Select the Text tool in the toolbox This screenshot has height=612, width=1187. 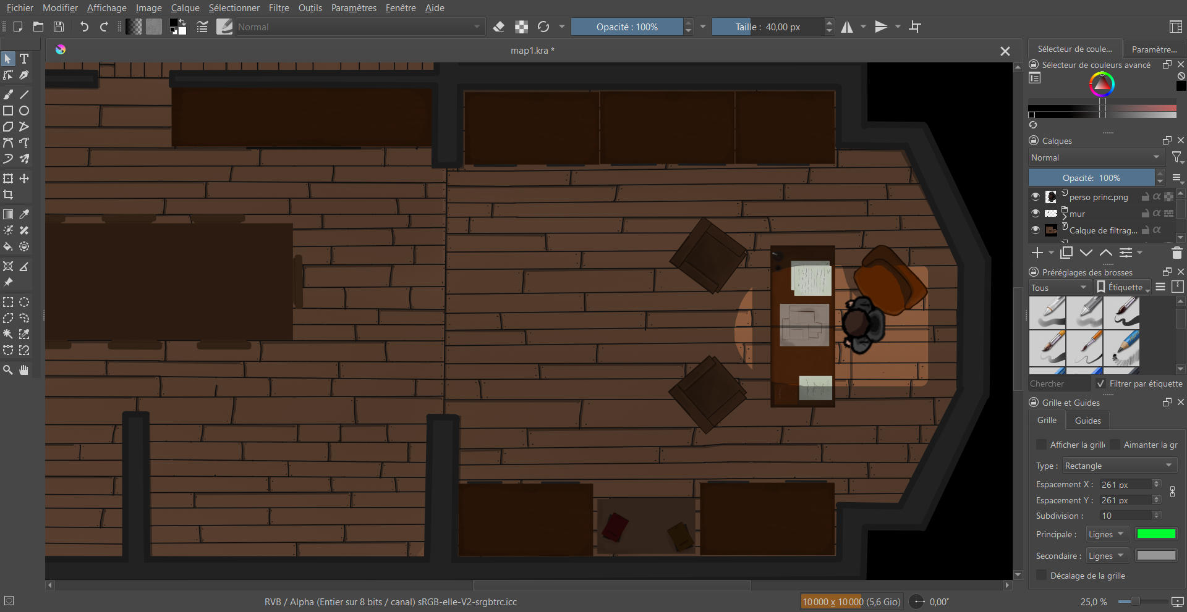24,59
